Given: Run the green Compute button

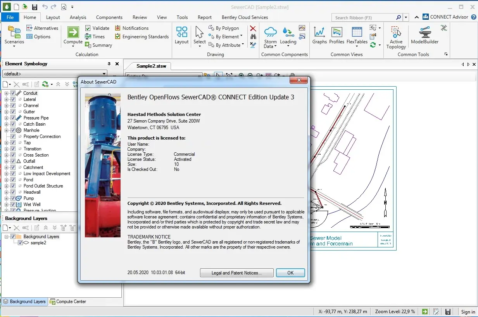Looking at the screenshot, I should 73,36.
